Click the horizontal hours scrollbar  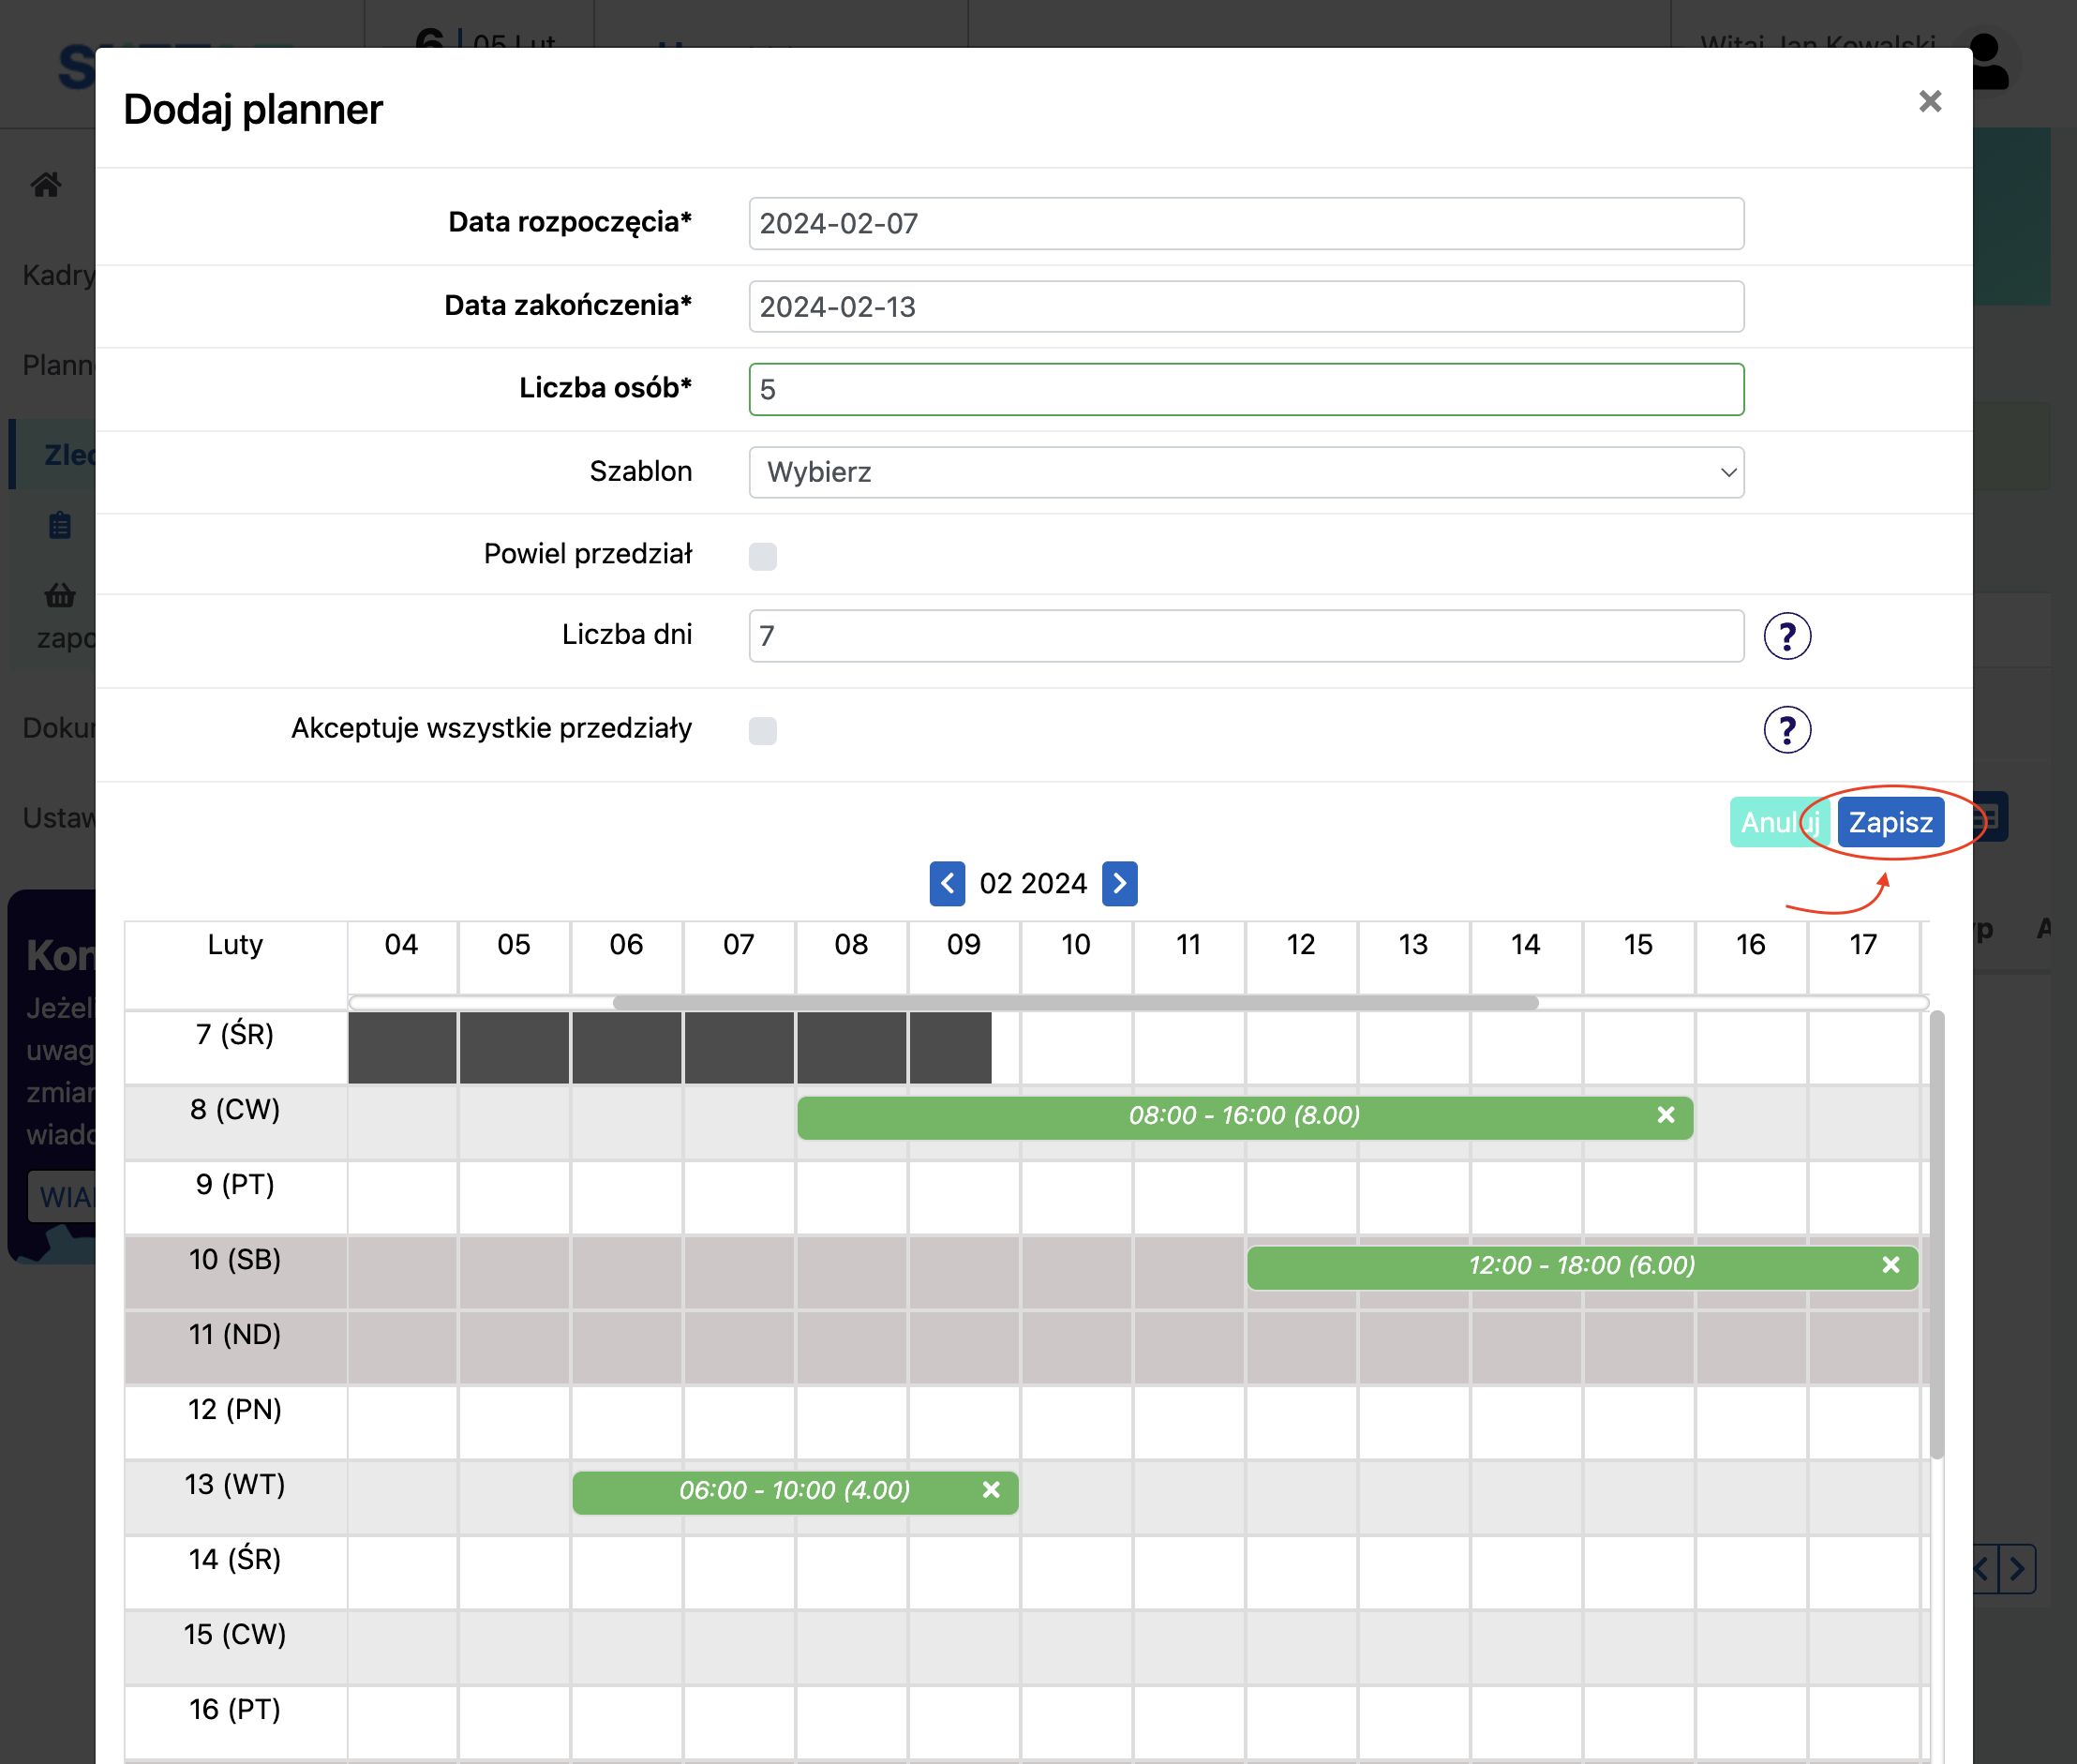(1074, 1002)
